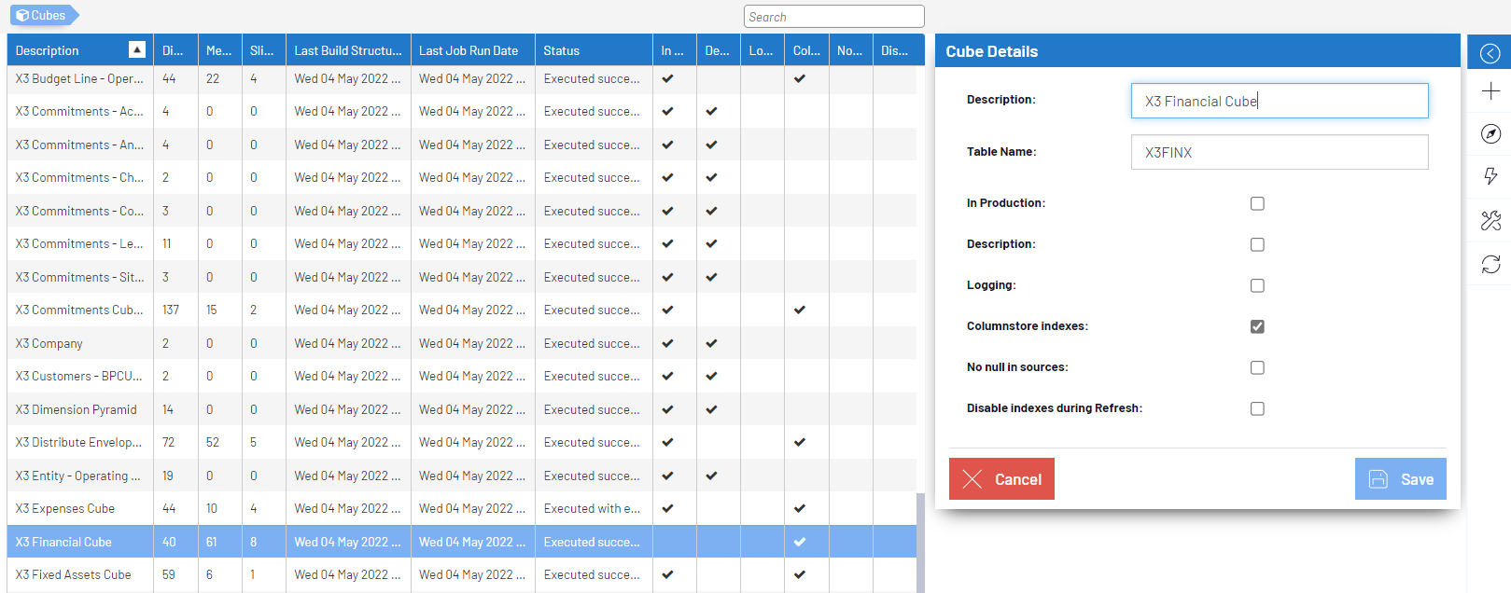Toggle the Logging checkbox
1511x593 pixels.
pyautogui.click(x=1257, y=285)
